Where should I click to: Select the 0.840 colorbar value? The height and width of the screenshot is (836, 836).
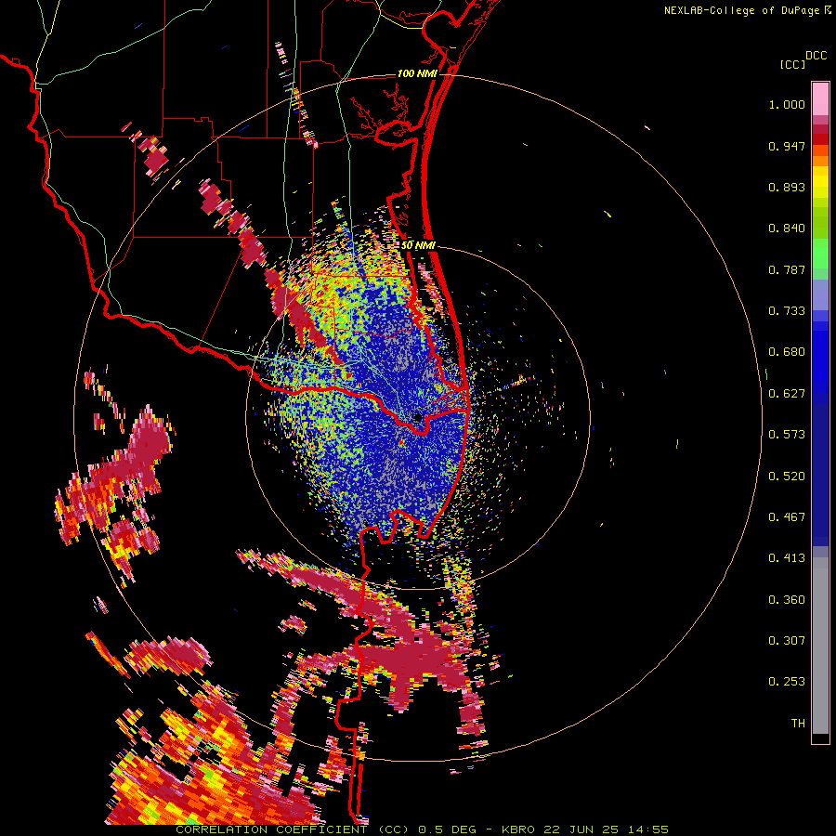[x=787, y=229]
